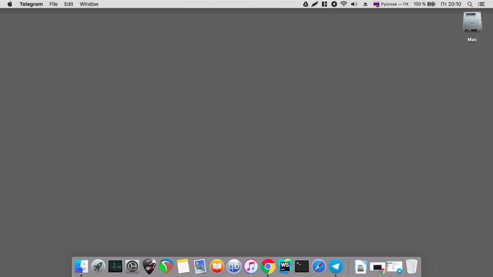The image size is (493, 277).
Task: Open System Preferences gear icon
Action: [132, 266]
